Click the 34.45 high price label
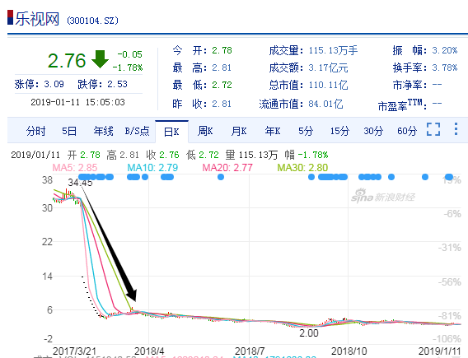The height and width of the screenshot is (358, 468). pos(80,182)
